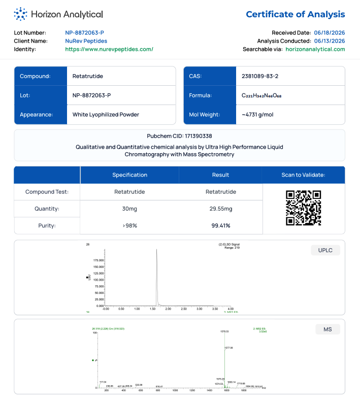The height and width of the screenshot is (407, 360).
Task: Click the Analysis Conducted date 06/13/2026
Action: tap(330, 41)
